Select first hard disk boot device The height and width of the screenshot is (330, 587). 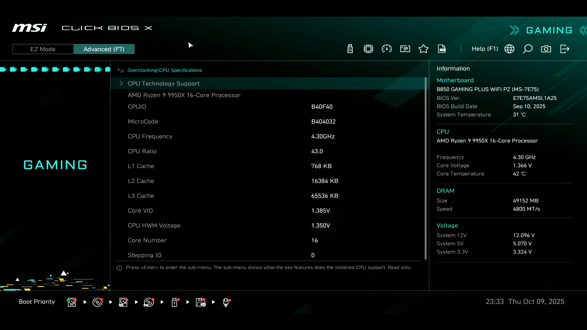[72, 302]
